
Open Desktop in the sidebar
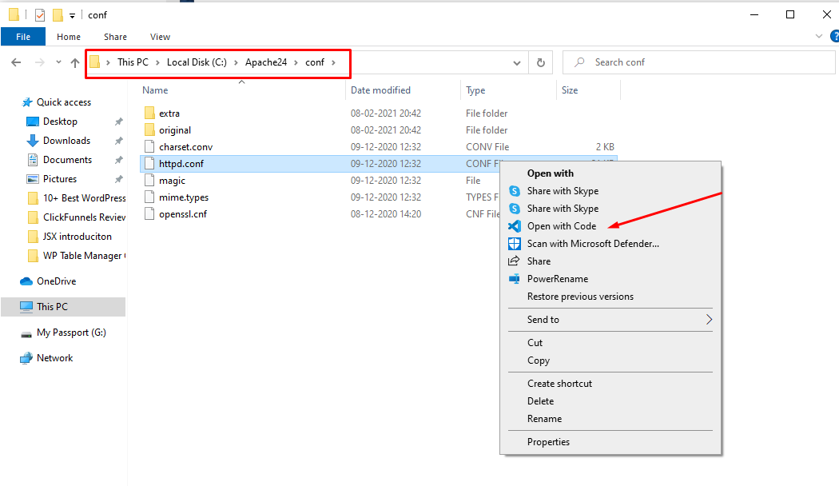pos(60,121)
